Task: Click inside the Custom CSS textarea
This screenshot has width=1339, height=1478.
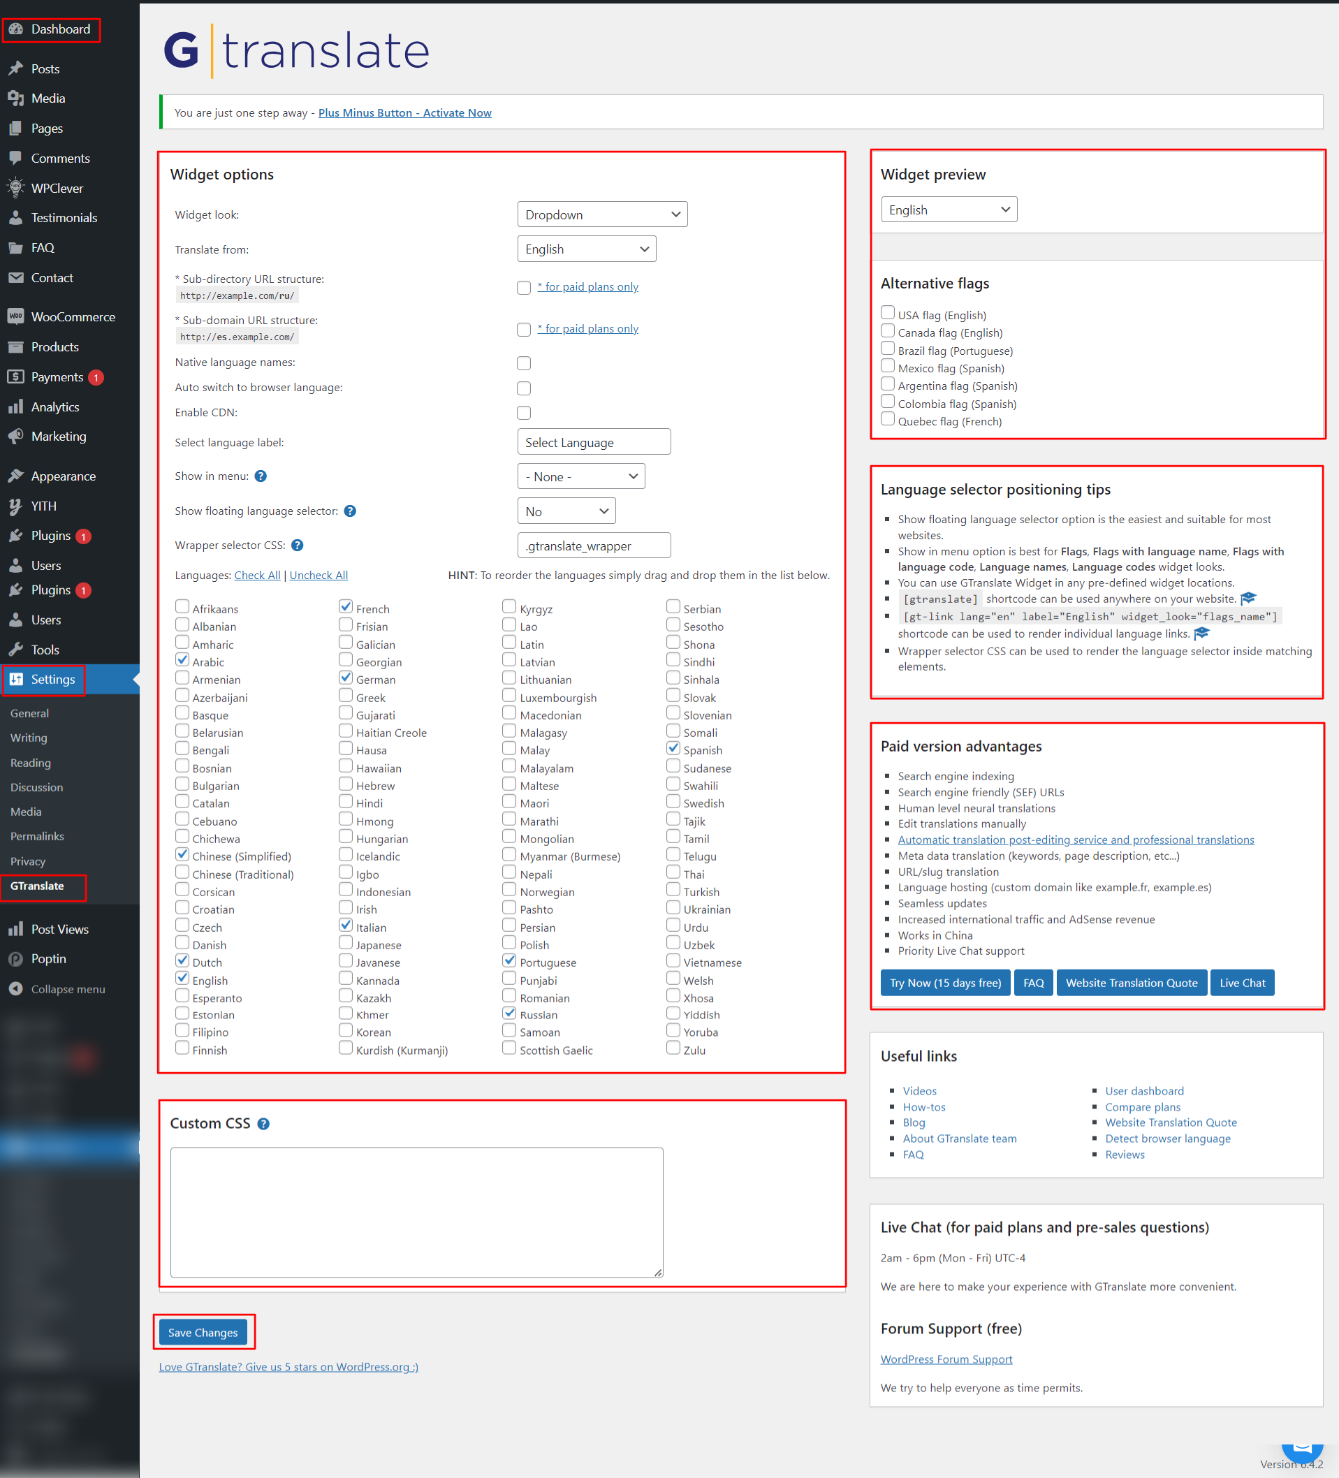Action: [416, 1212]
